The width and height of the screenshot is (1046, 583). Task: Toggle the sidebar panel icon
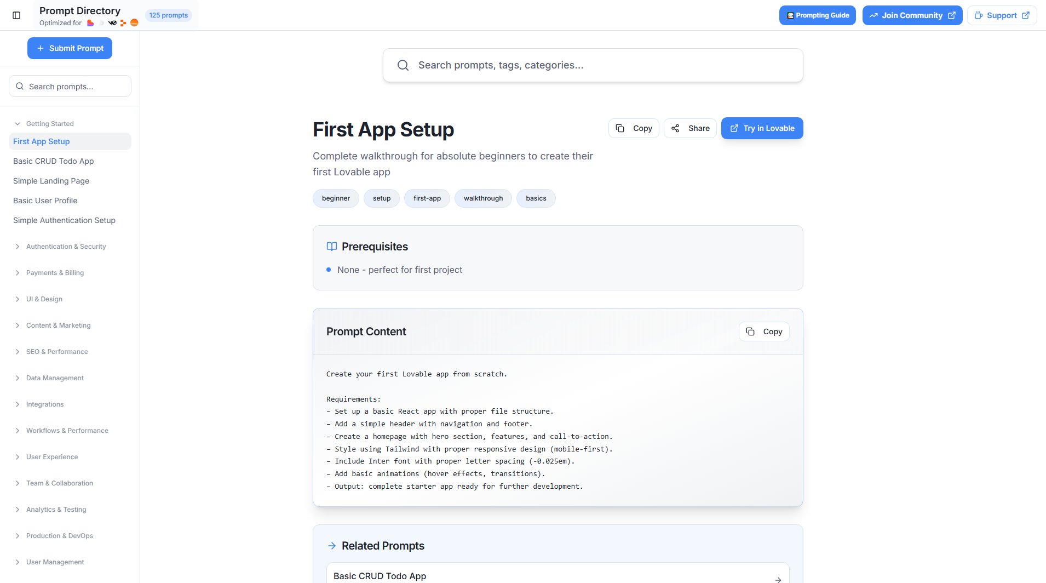click(x=16, y=15)
